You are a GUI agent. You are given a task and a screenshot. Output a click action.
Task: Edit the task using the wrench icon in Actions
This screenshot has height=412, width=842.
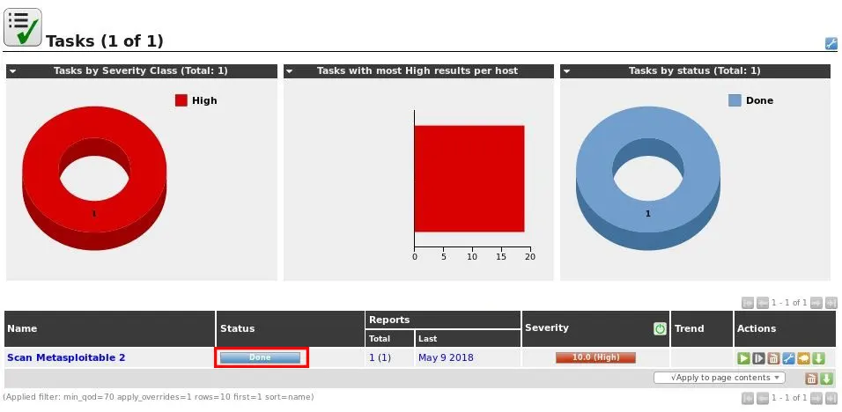[x=788, y=358]
